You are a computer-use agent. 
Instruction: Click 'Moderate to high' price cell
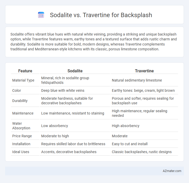click(x=55, y=136)
